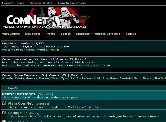
Task: Open Statistics in the navigation bar
Action: coord(83,34)
